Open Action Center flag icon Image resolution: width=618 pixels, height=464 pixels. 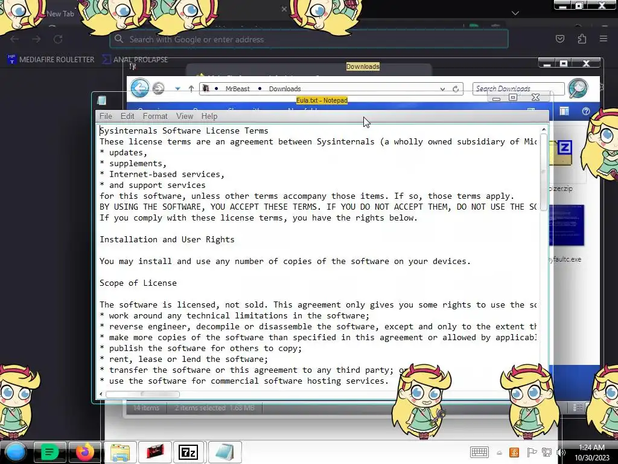531,452
